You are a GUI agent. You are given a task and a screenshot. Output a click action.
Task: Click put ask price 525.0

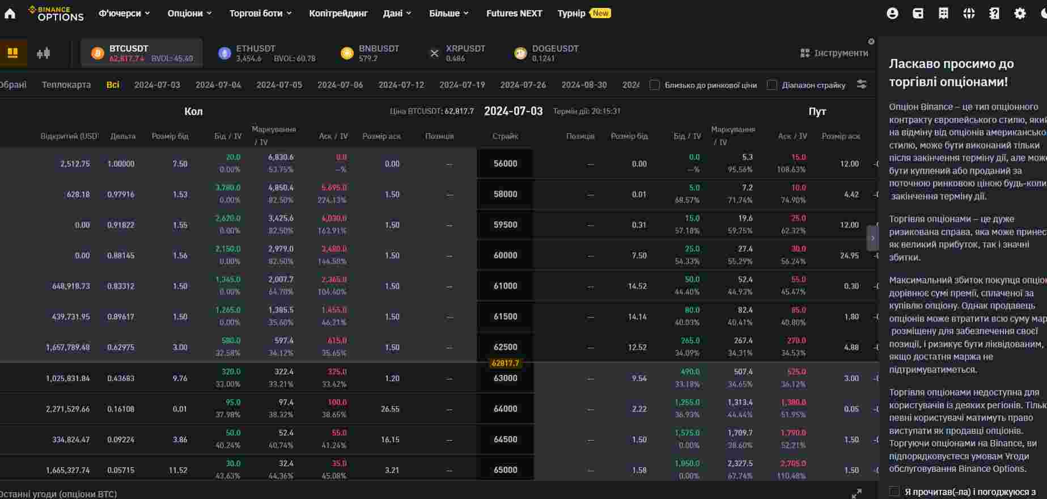pos(796,372)
